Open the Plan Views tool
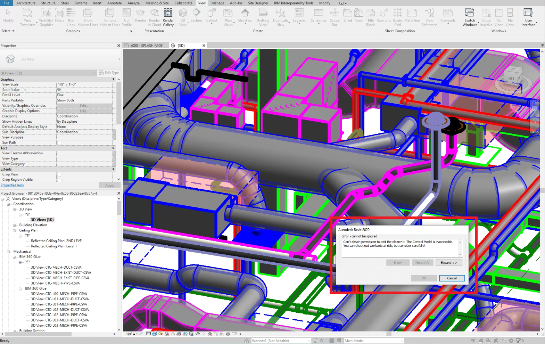The image size is (545, 344). (228, 17)
